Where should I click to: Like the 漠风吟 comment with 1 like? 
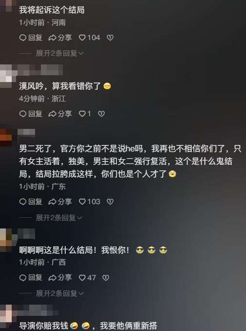[x=85, y=114]
